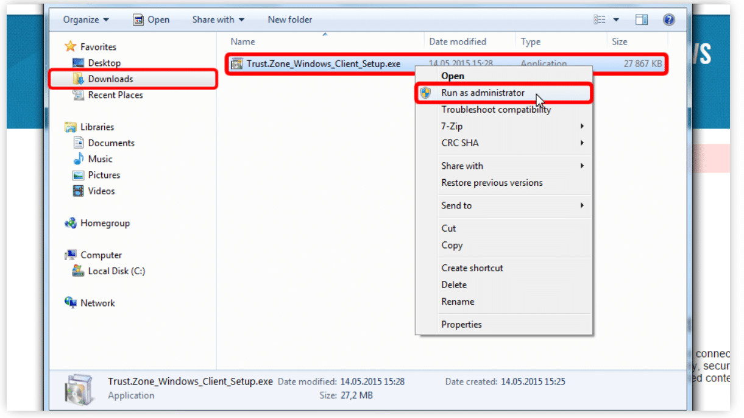Screen dimensions: 744x418
Task: Sort files by Date modified column
Action: [x=458, y=41]
